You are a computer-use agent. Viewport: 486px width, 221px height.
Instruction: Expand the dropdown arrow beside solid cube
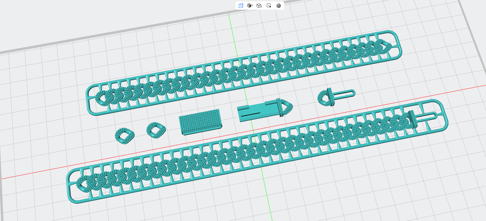click(x=252, y=6)
